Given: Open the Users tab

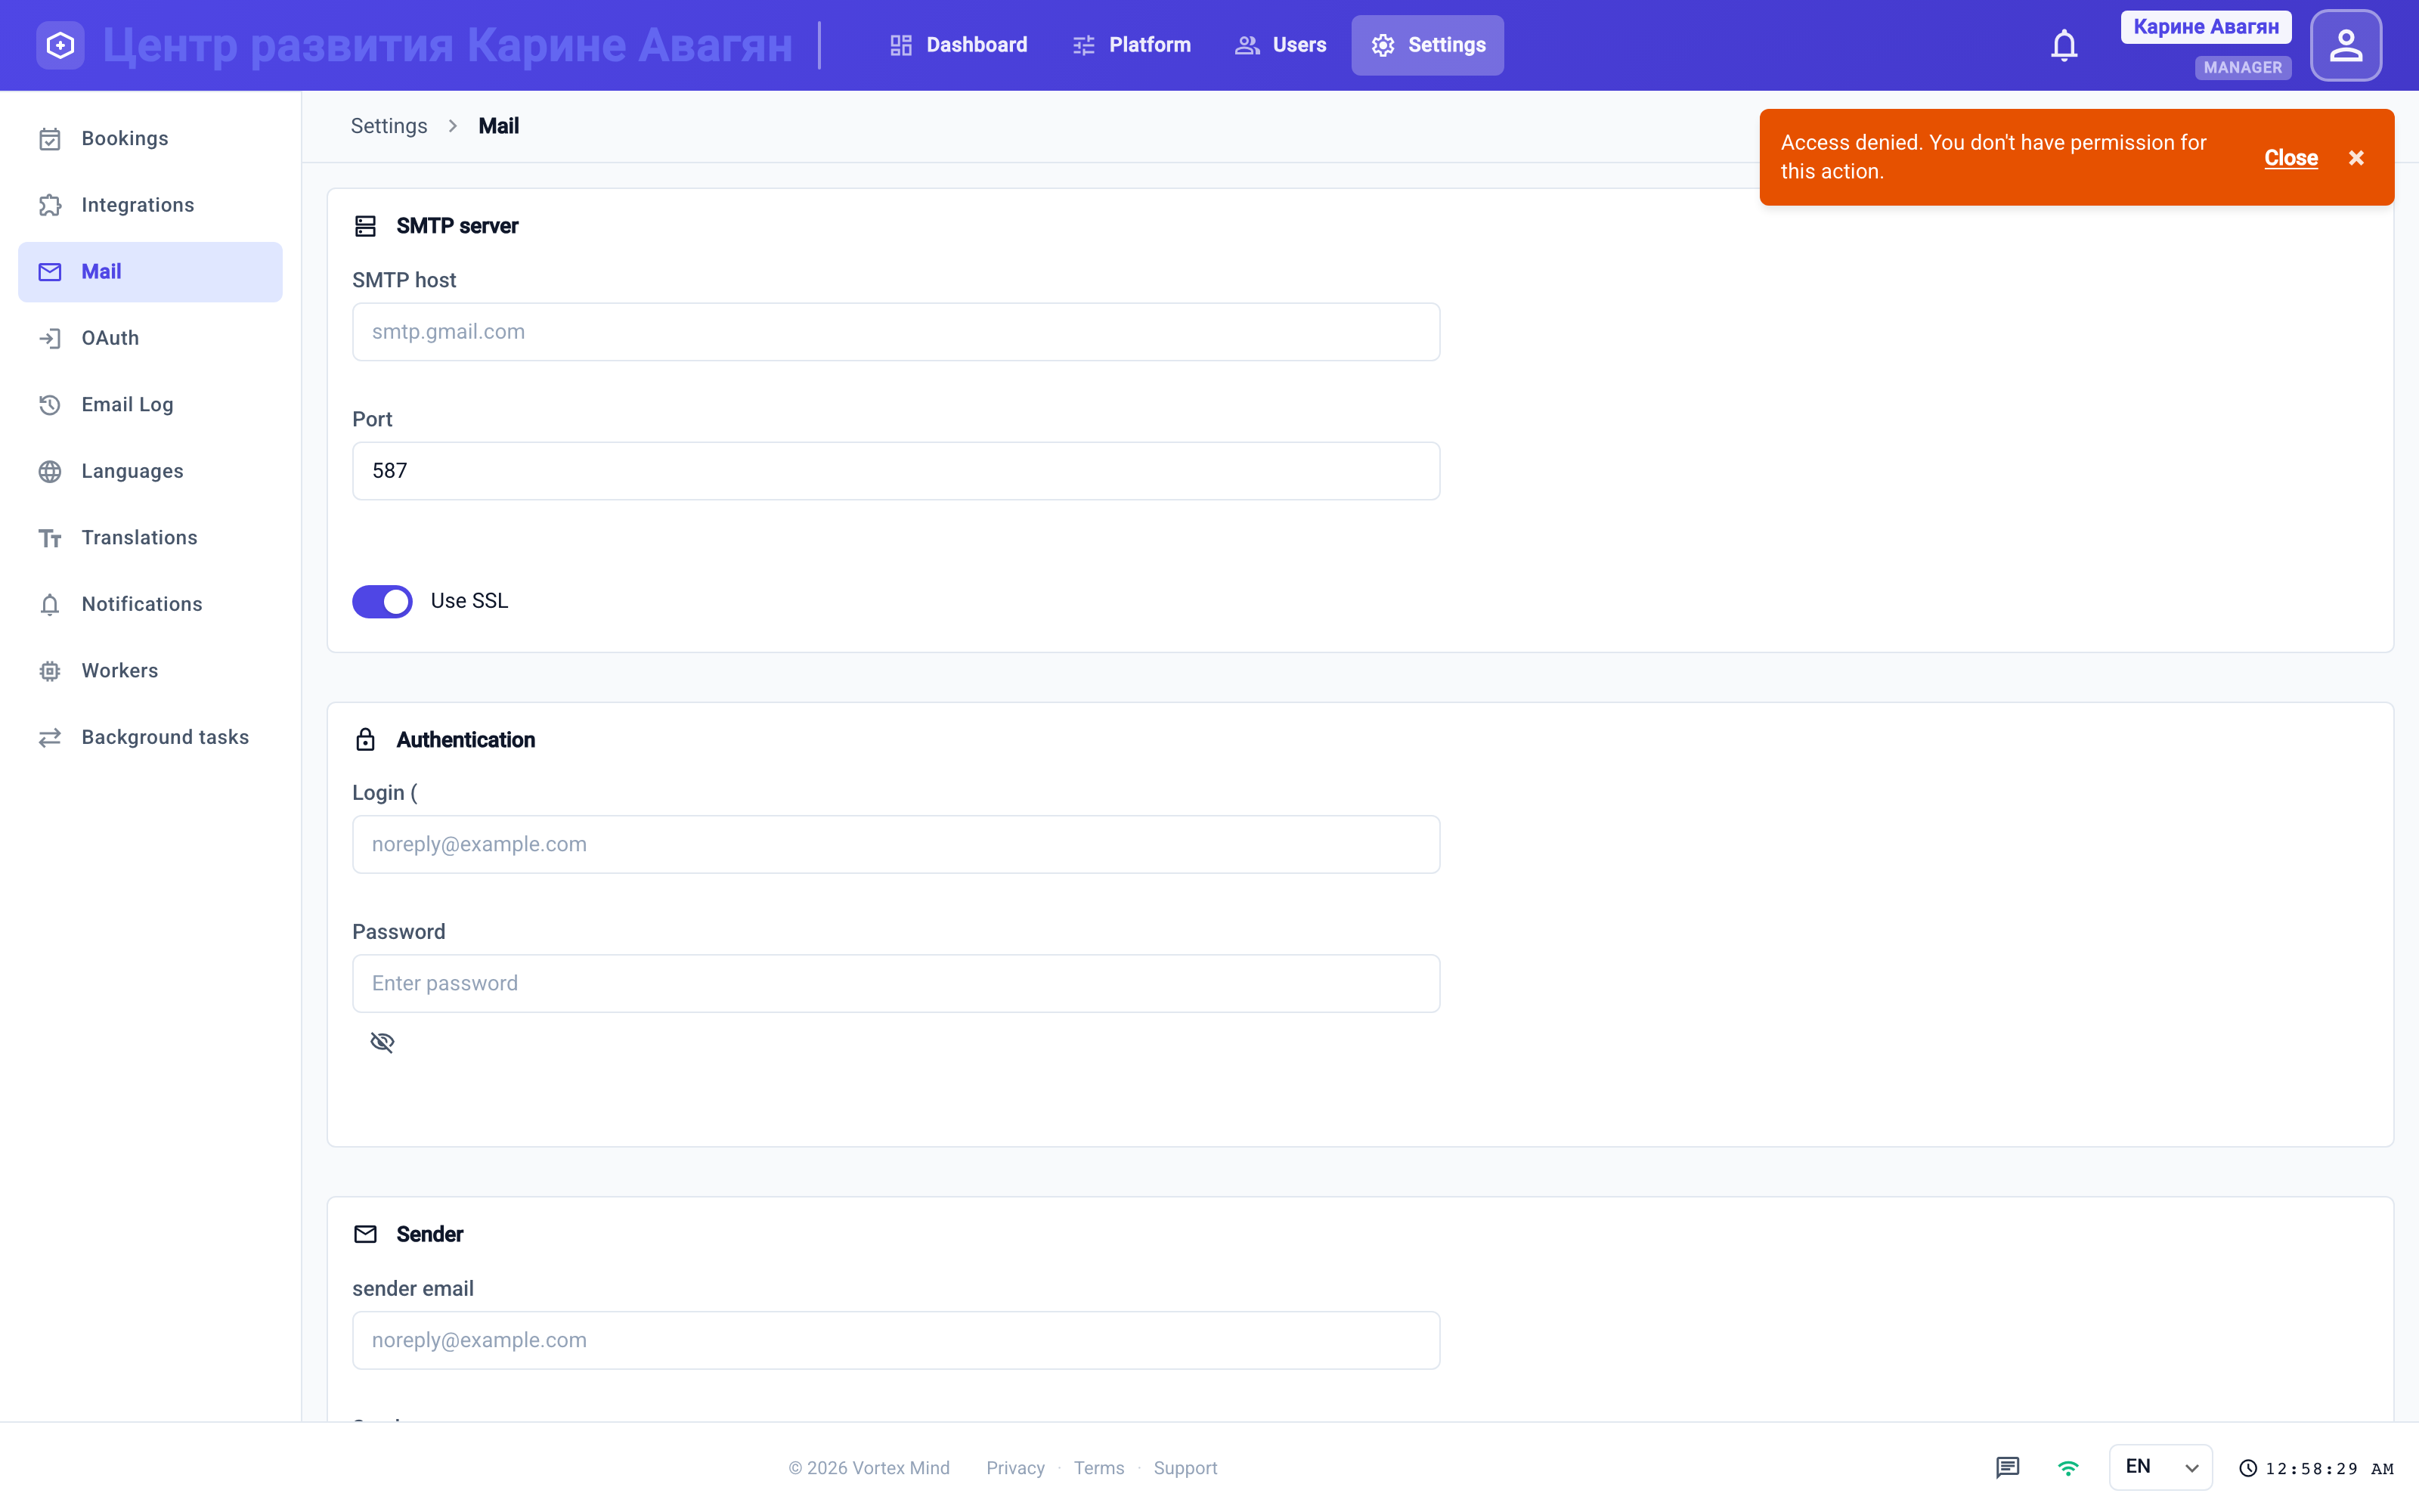Looking at the screenshot, I should (x=1281, y=45).
